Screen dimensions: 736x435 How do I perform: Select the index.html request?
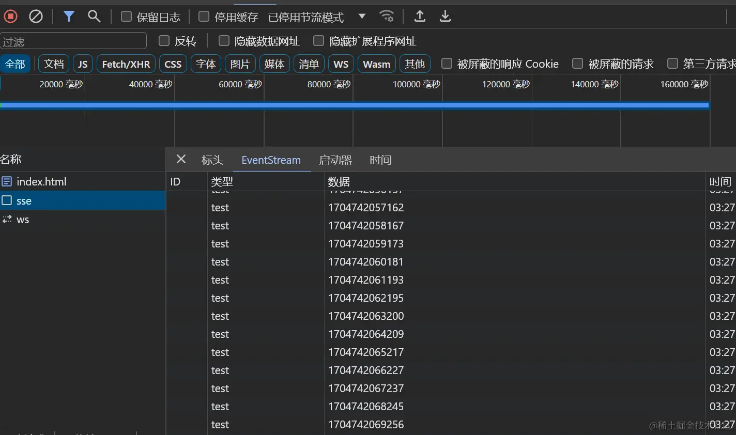coord(41,182)
